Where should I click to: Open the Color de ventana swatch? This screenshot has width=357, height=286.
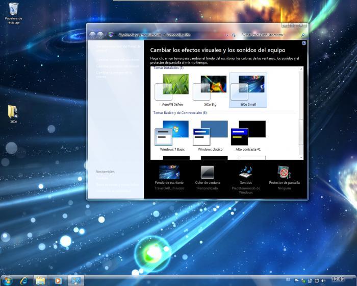click(x=208, y=172)
